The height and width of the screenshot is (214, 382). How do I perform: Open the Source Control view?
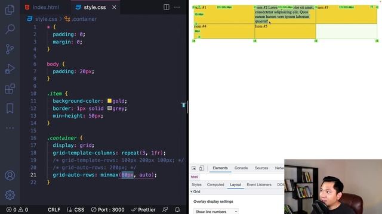[10, 49]
